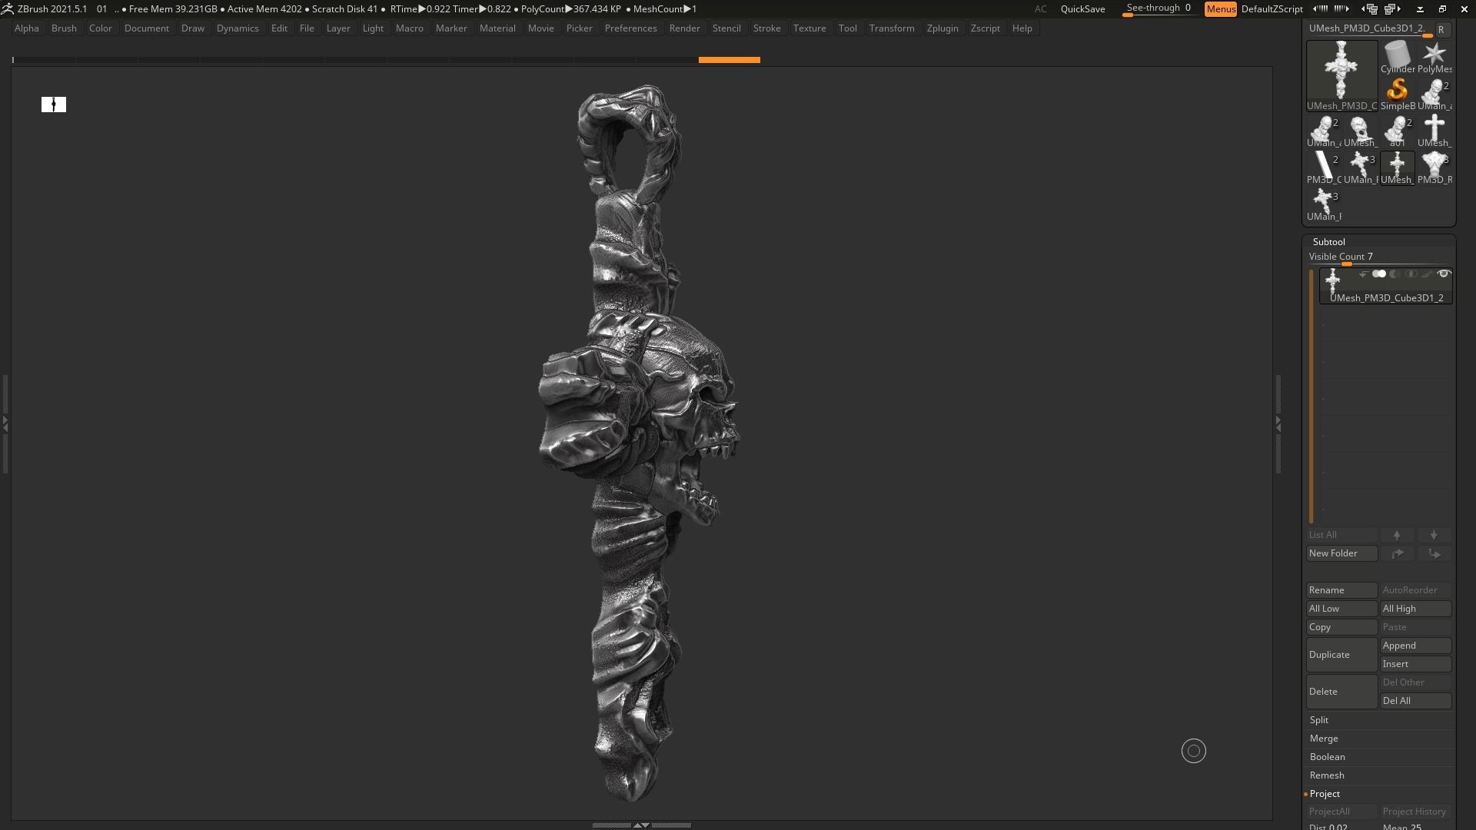The height and width of the screenshot is (830, 1476).
Task: Open the large current tool cross thumbnail
Action: (x=1341, y=76)
